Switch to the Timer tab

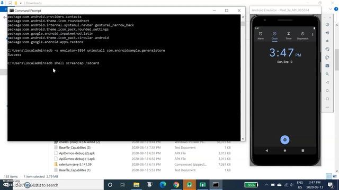click(288, 35)
